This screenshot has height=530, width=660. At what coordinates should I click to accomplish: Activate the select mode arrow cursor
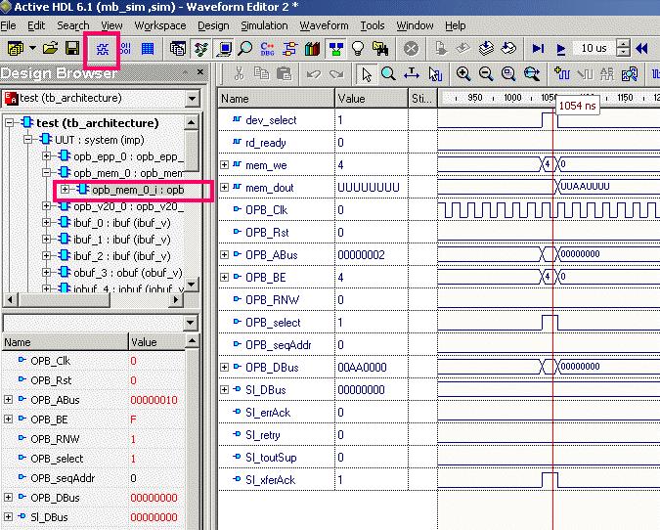point(367,74)
